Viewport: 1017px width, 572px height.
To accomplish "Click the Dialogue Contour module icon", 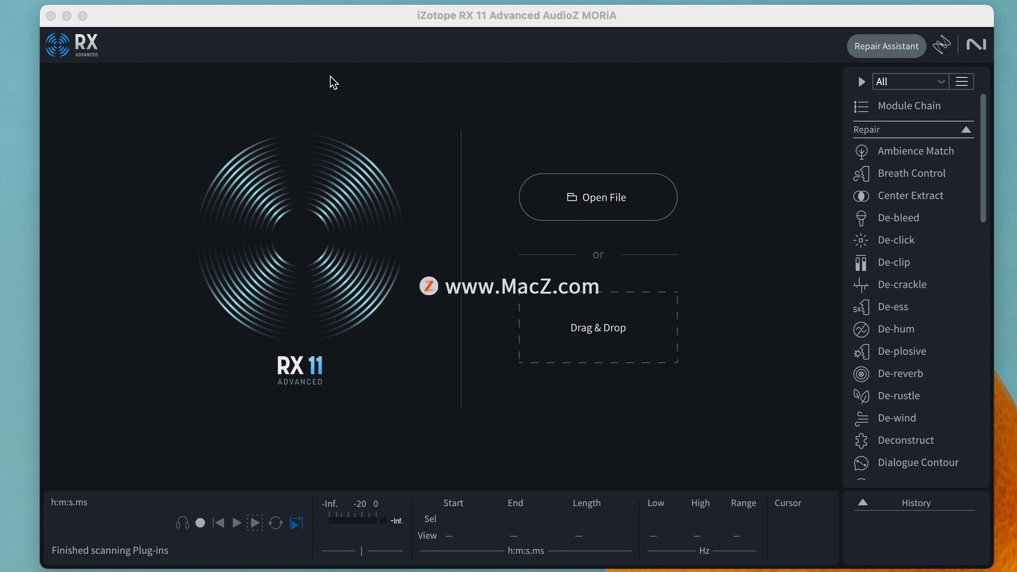I will 861,463.
